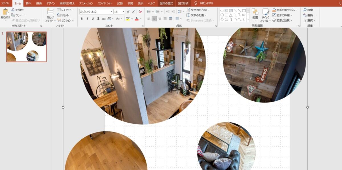
Task: Click リセット to reset the slide
Action: click(63, 15)
